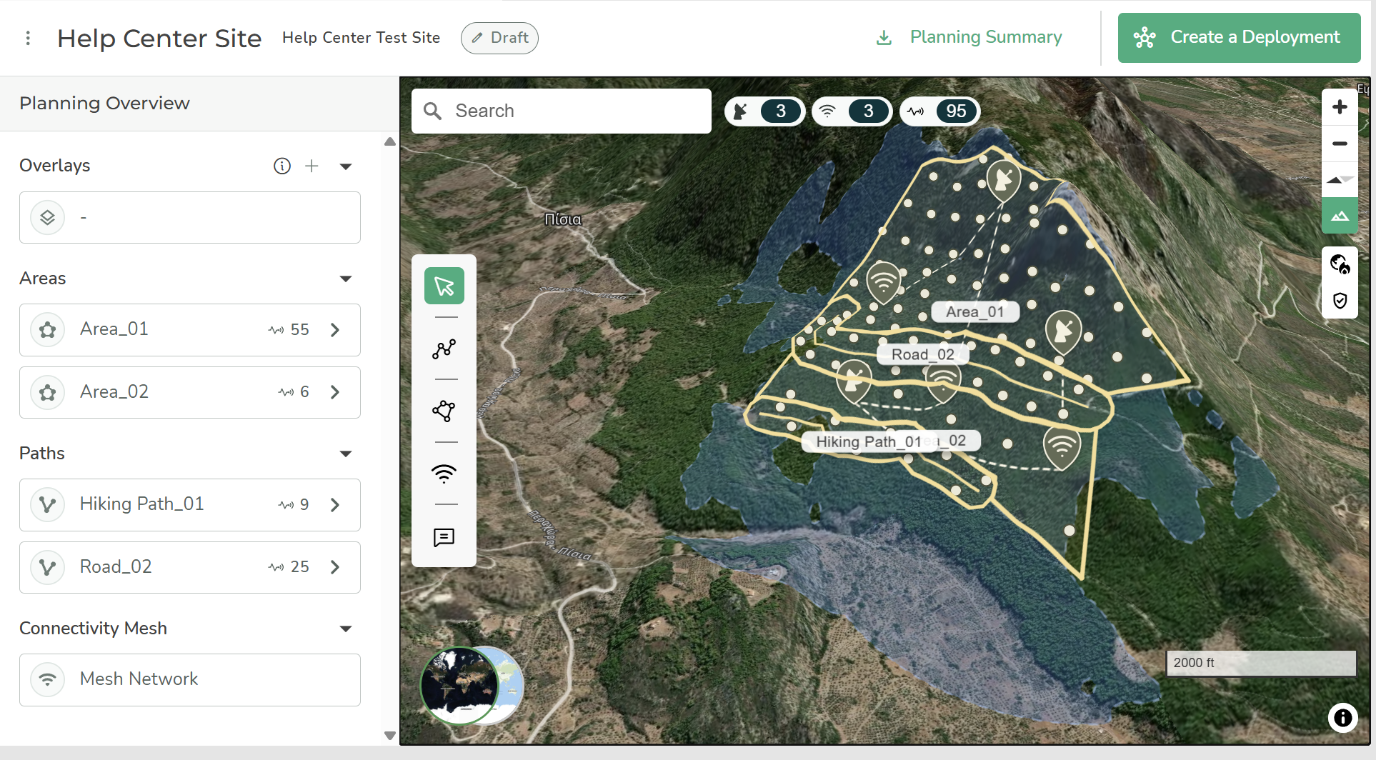Click the map Search field
Image resolution: width=1376 pixels, height=760 pixels.
561,111
